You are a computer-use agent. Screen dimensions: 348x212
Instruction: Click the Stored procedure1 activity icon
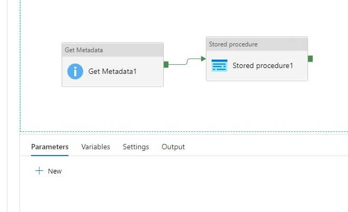pyautogui.click(x=220, y=65)
